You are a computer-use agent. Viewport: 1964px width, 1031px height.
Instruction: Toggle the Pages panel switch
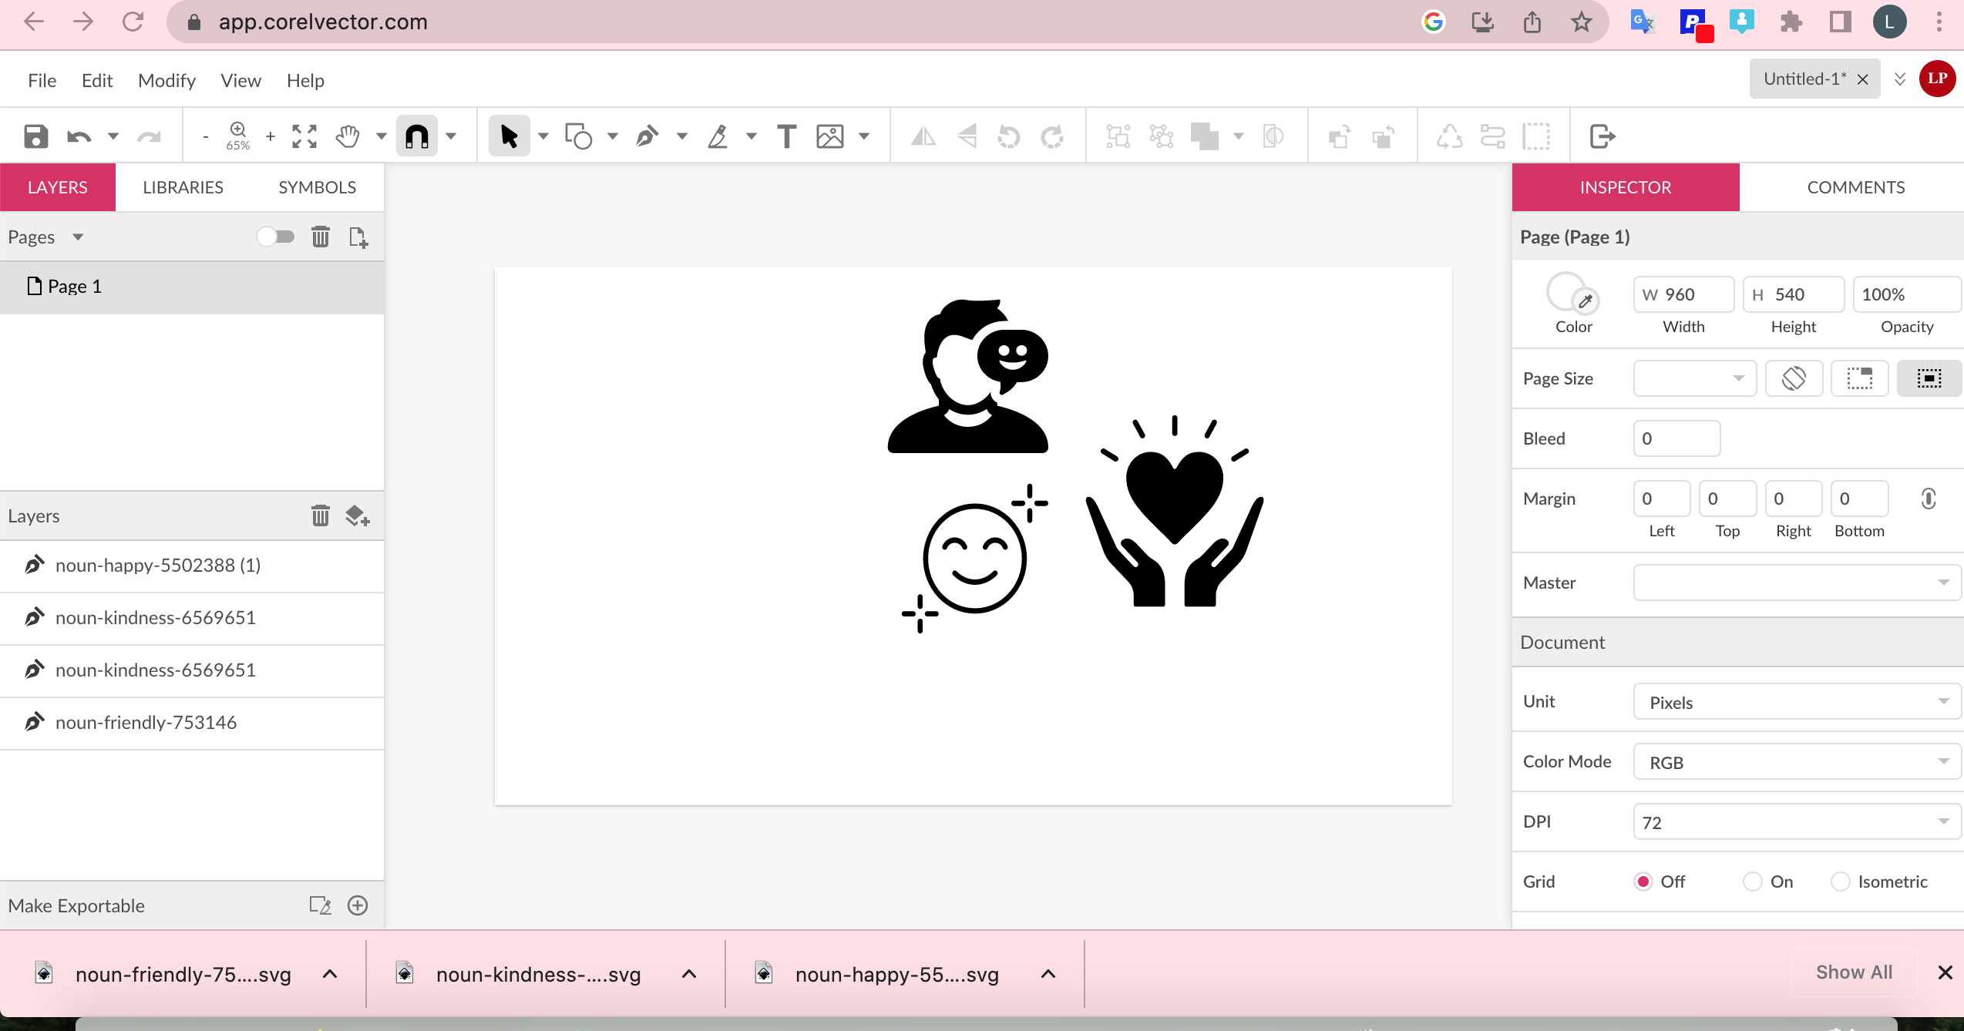276,237
